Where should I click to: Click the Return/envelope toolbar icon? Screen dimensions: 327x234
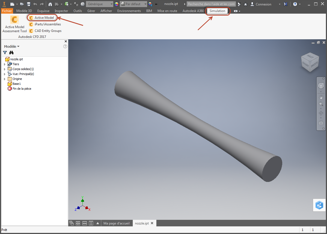57,4
